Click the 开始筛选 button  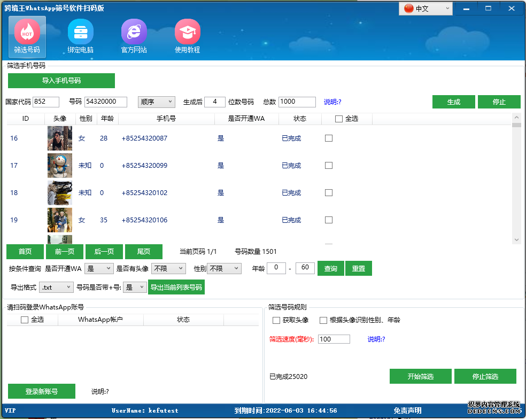coord(421,376)
